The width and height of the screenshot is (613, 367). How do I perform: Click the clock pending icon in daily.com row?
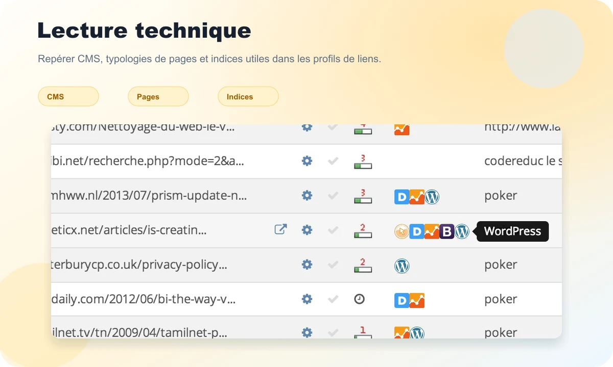pyautogui.click(x=360, y=299)
